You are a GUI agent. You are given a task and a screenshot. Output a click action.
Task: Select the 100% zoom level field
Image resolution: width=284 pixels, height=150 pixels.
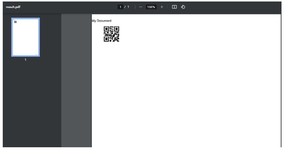point(151,7)
